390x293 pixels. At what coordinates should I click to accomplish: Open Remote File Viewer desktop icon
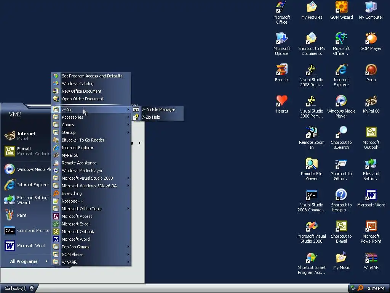[312, 169]
